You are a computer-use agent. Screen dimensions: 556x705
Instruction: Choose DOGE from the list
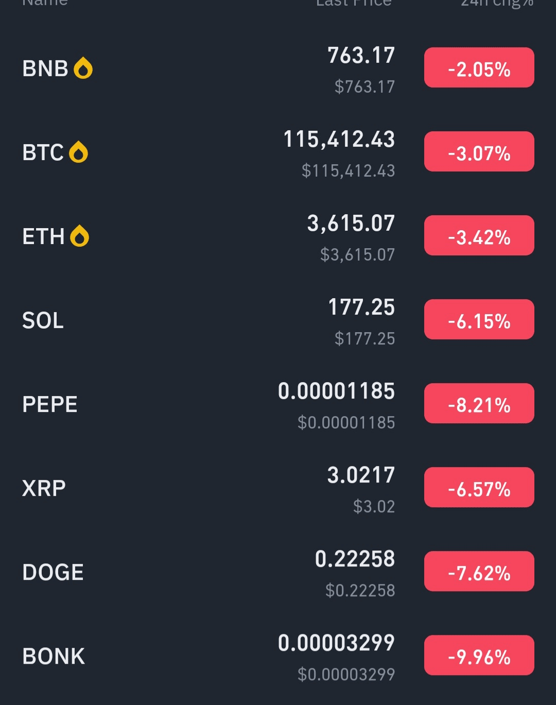(x=53, y=572)
